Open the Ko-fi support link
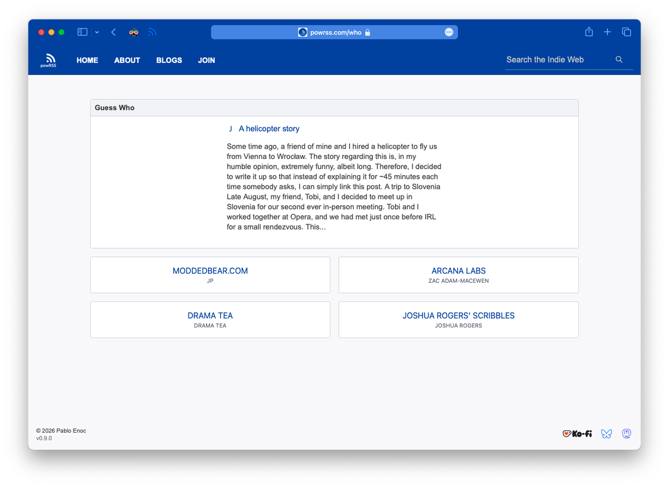The width and height of the screenshot is (669, 487). pyautogui.click(x=577, y=434)
